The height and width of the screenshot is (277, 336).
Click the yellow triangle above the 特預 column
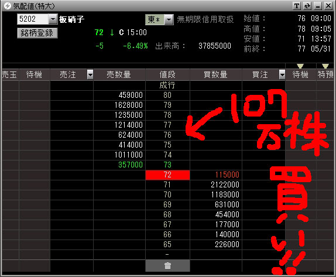coord(325,66)
